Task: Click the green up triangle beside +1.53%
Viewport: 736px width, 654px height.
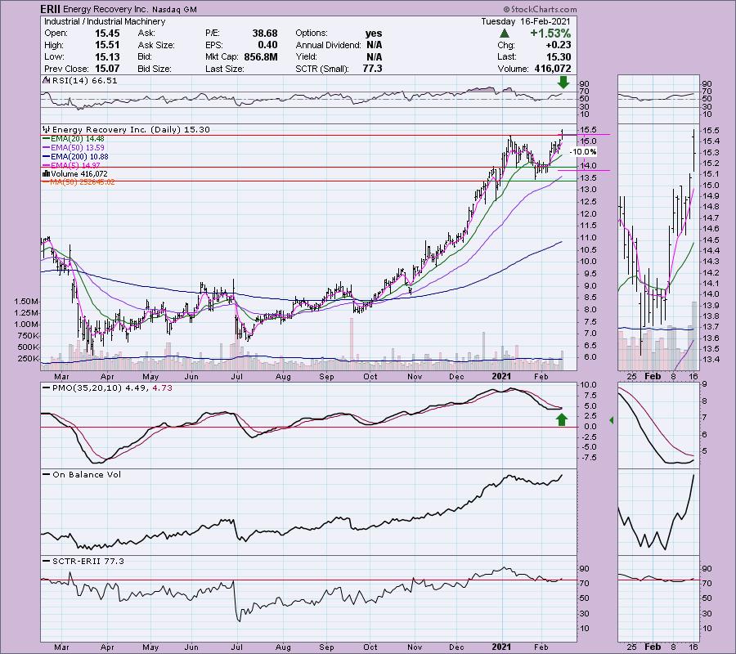Action: coord(505,34)
